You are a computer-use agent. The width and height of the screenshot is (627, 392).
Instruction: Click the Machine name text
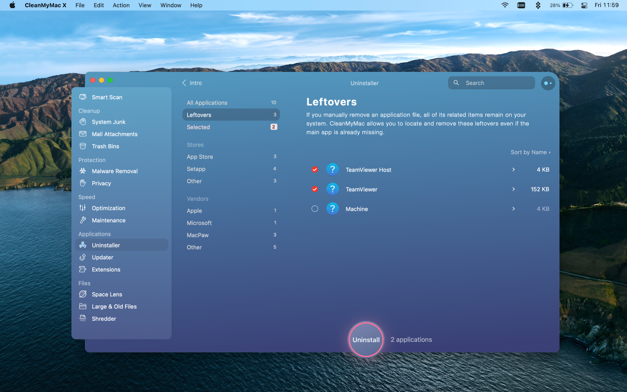coord(357,209)
